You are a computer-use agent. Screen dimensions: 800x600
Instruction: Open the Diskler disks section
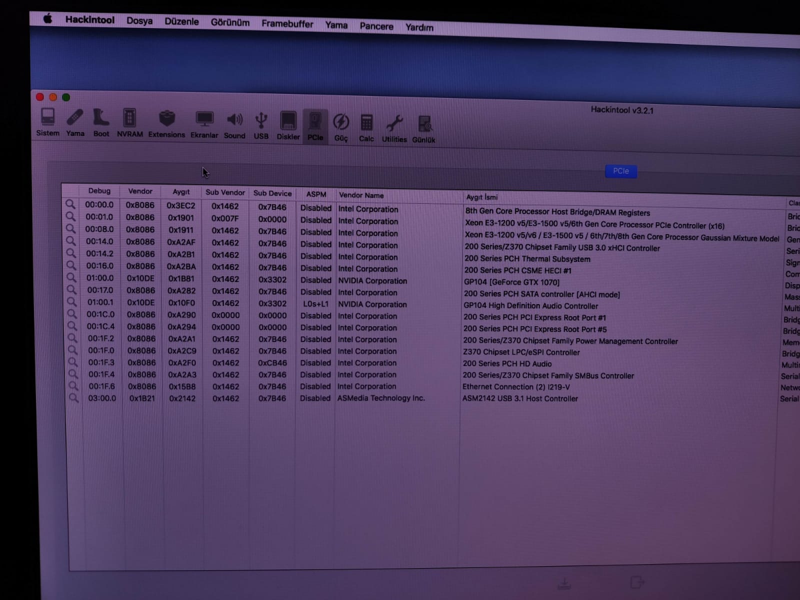pyautogui.click(x=288, y=125)
